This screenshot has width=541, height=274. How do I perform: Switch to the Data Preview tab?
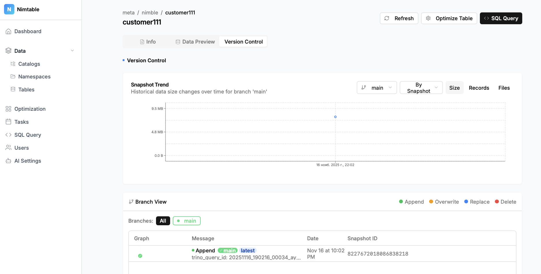click(195, 42)
